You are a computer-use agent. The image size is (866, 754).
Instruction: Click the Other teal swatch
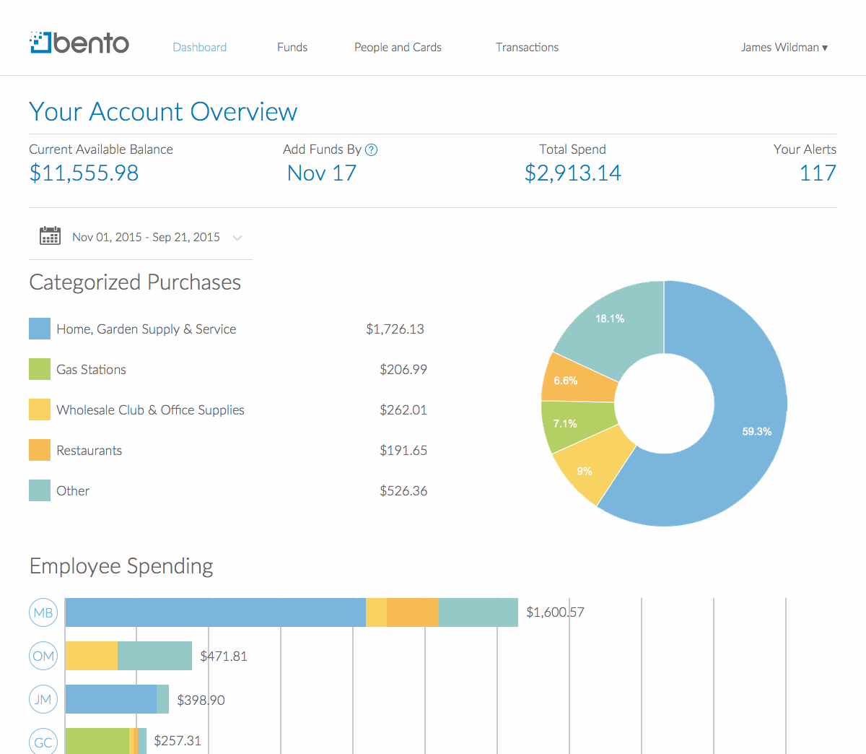(x=40, y=490)
